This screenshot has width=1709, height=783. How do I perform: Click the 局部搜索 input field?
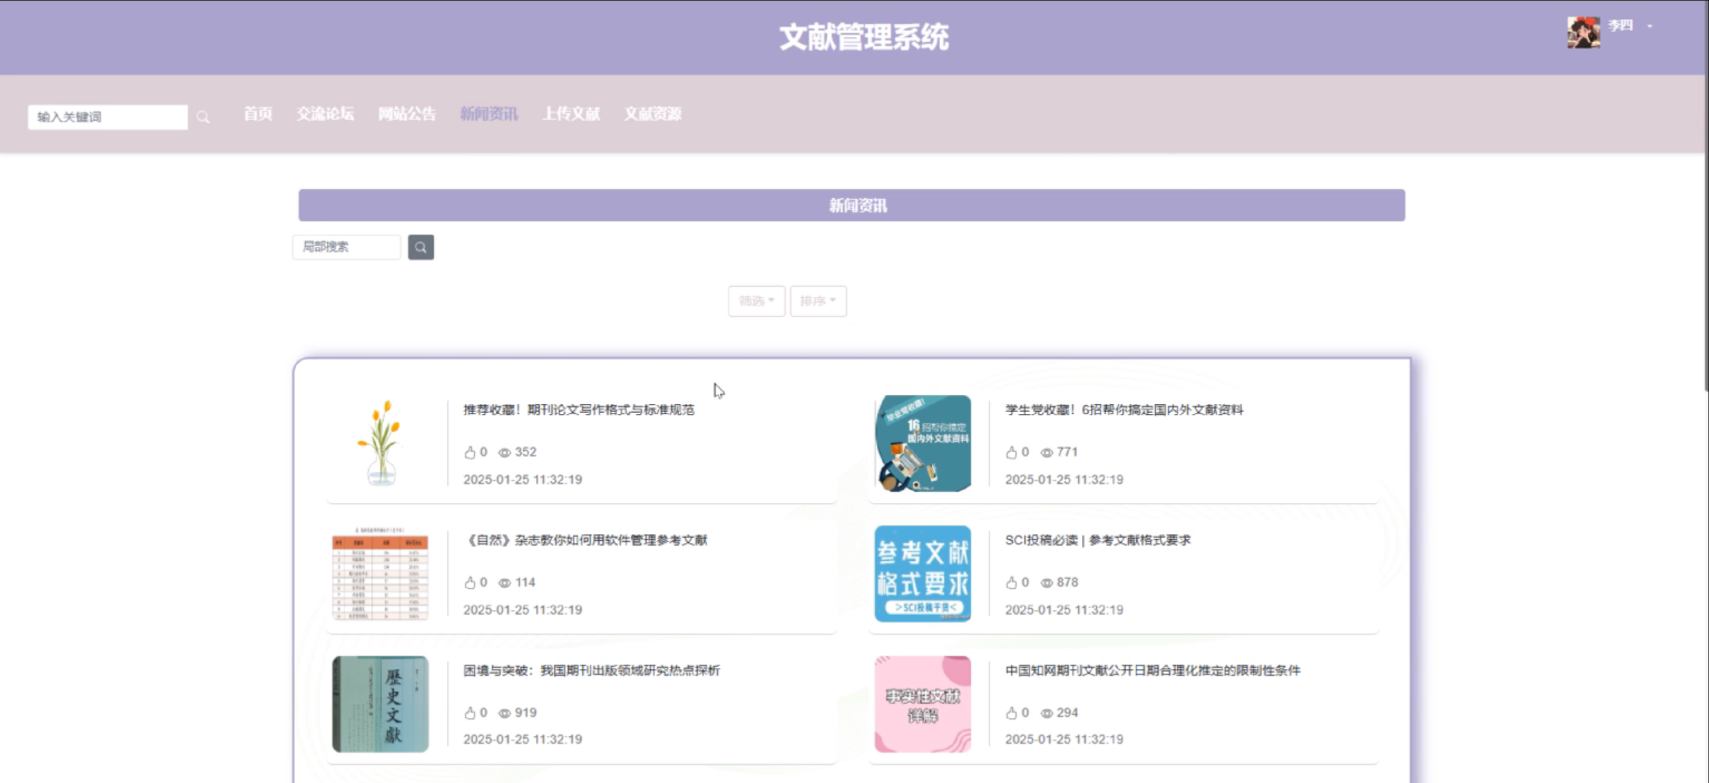(x=346, y=247)
